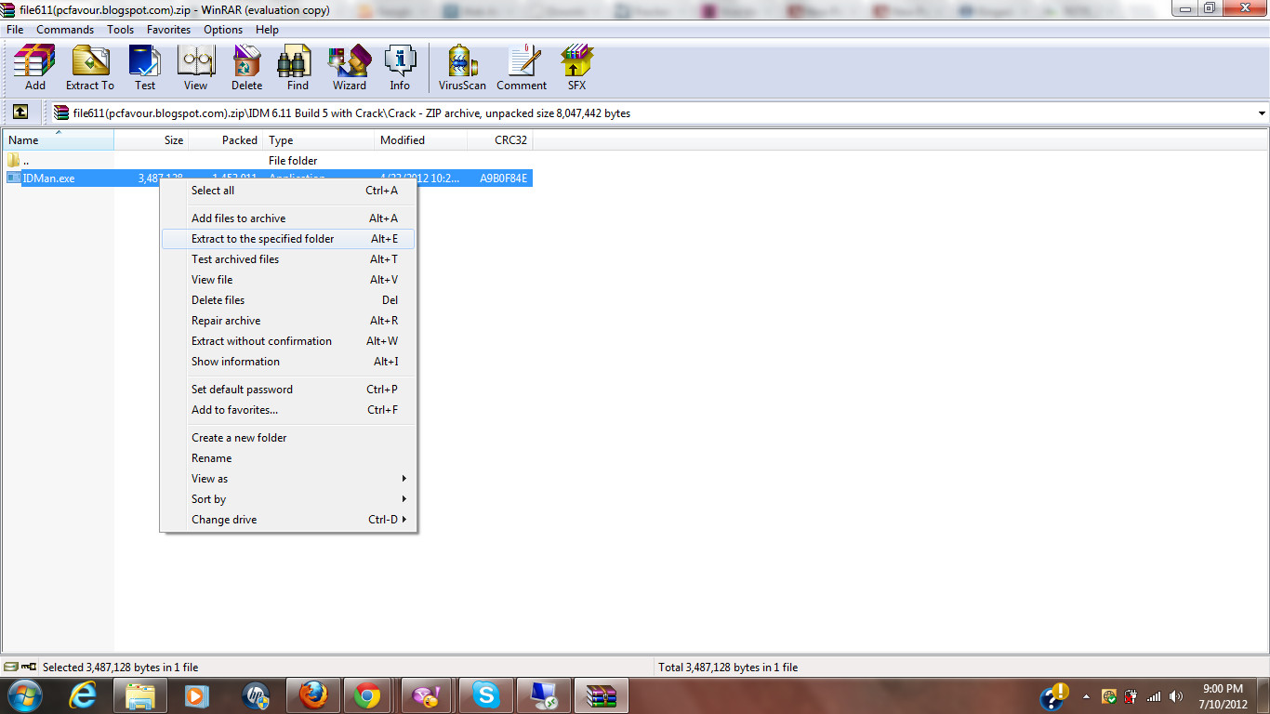The image size is (1270, 714).
Task: Open the Windows Start button
Action: 23,695
